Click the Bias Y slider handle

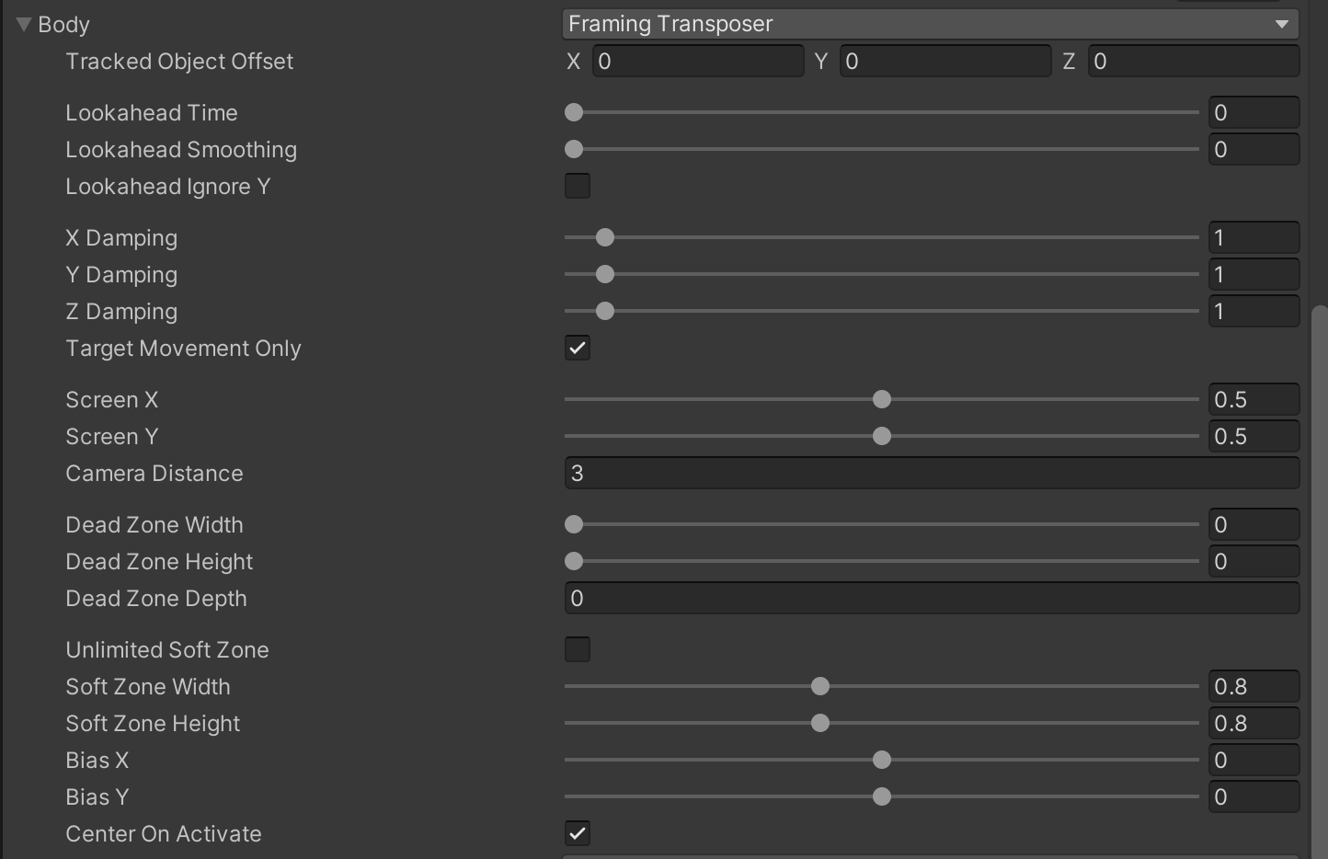[882, 796]
